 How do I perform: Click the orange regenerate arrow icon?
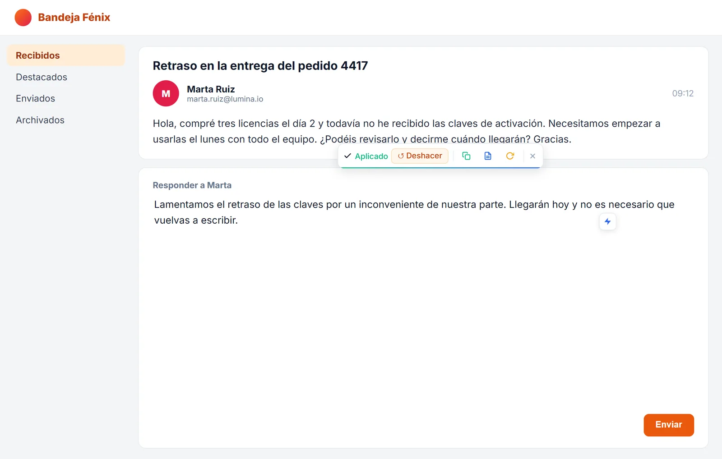[x=510, y=156]
